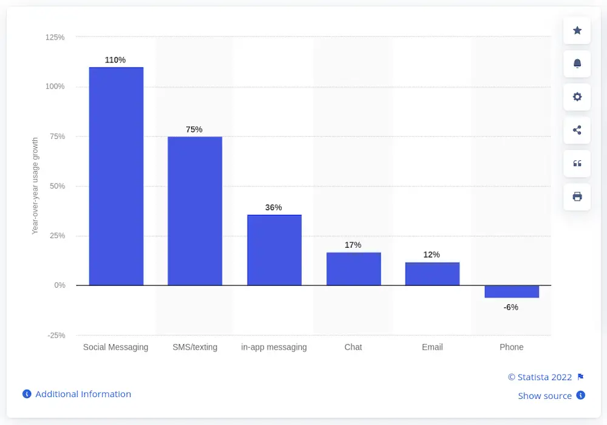Click the © Statista 2022 link
607x425 pixels.
pyautogui.click(x=540, y=377)
